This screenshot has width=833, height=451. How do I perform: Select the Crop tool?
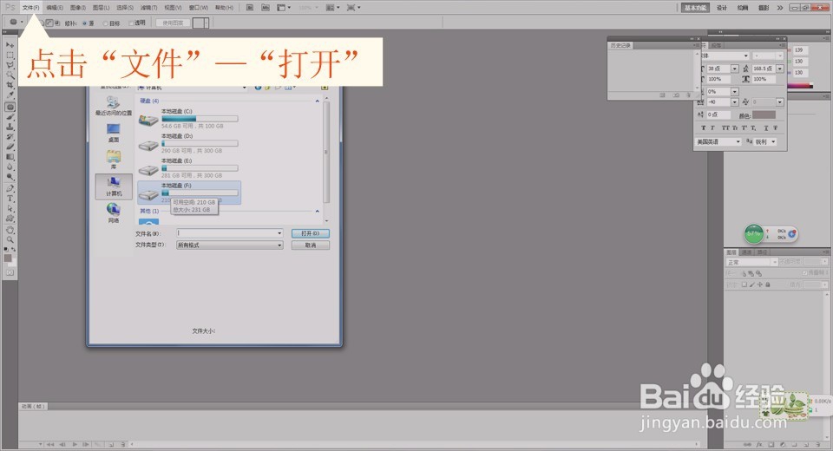10,86
